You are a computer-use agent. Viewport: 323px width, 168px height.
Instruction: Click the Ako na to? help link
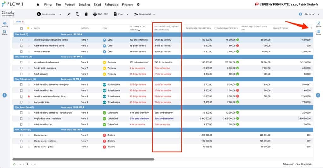pos(309,14)
